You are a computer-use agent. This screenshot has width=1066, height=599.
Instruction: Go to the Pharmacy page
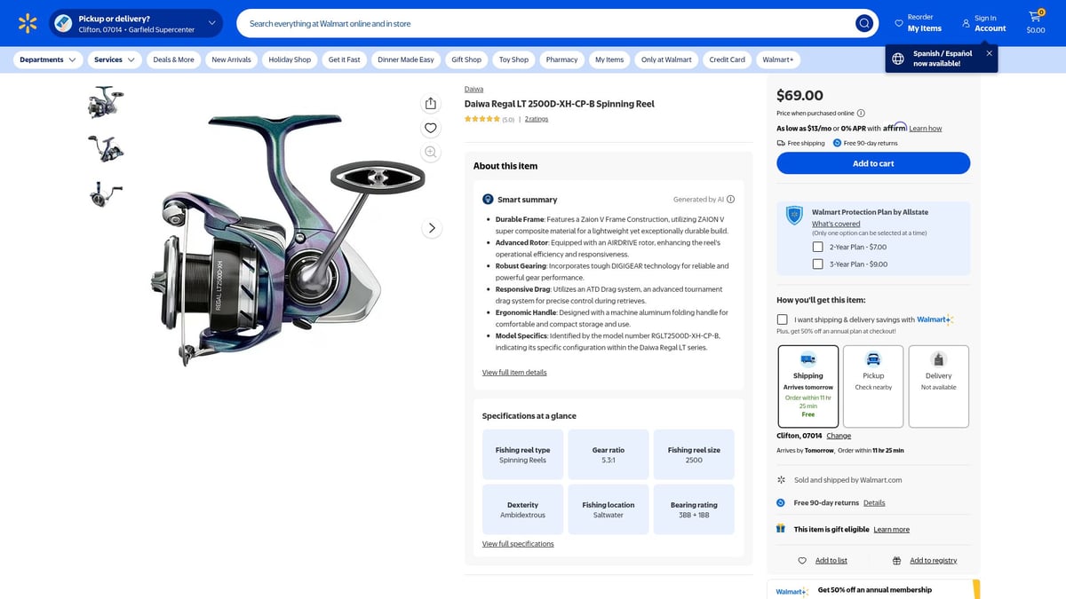(561, 59)
